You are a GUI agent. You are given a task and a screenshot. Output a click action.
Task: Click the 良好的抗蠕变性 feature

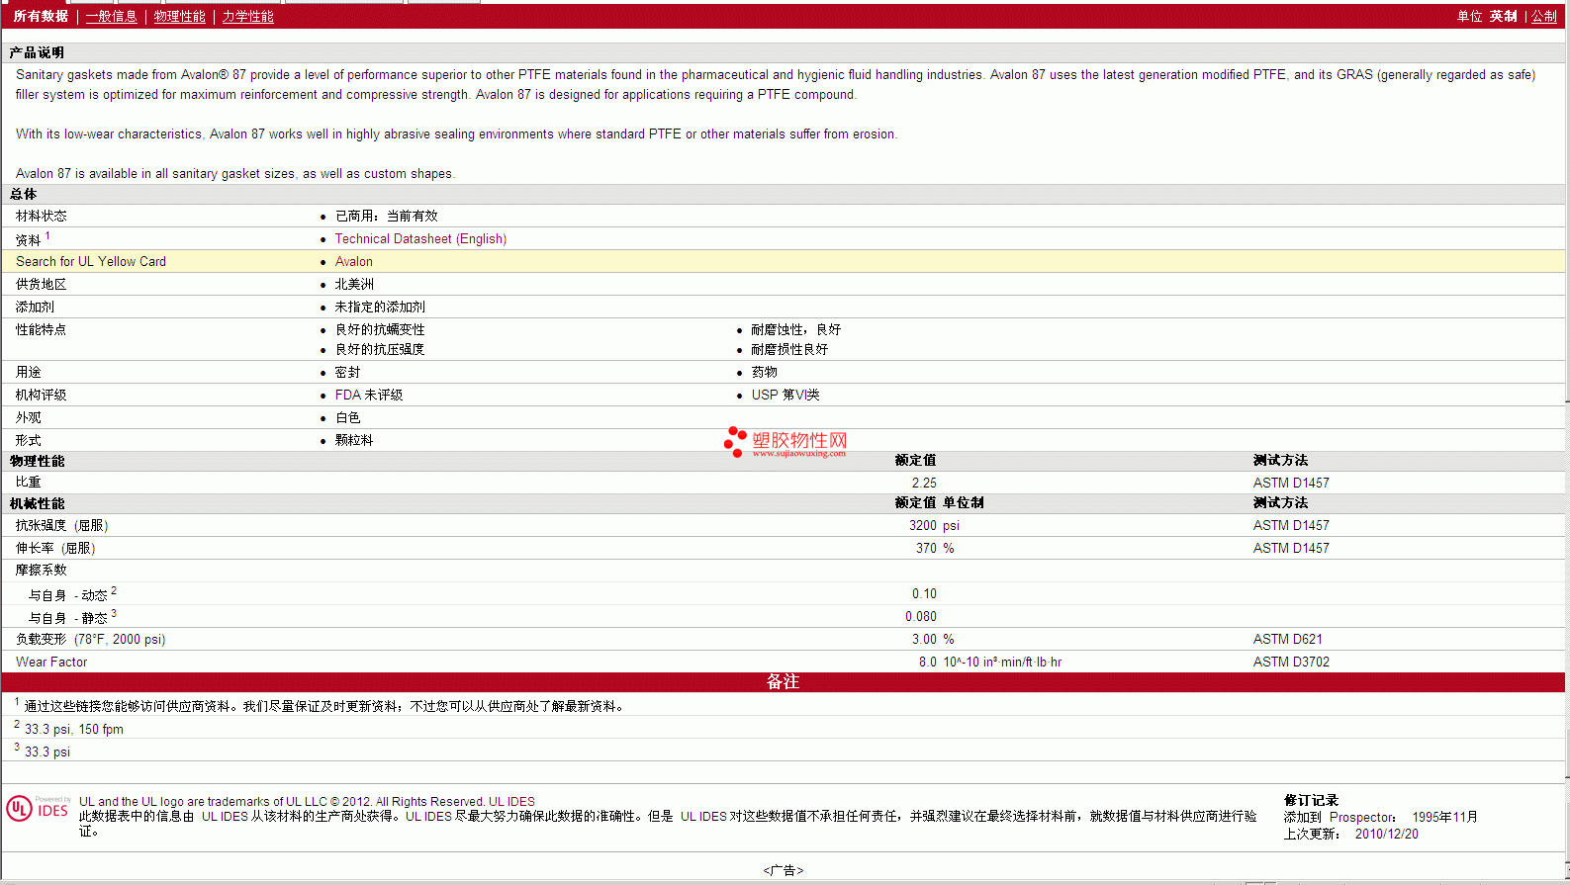380,329
